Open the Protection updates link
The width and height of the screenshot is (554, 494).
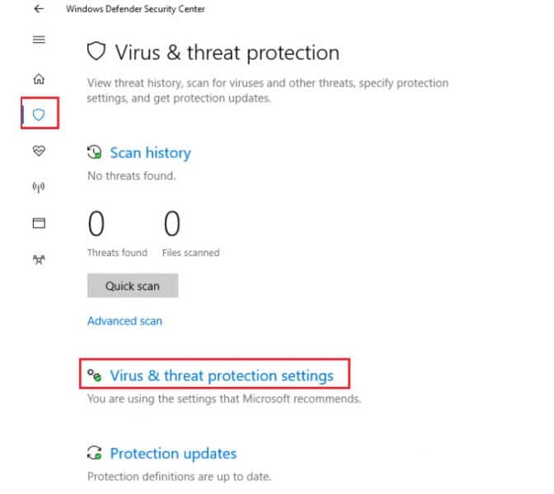tap(173, 453)
